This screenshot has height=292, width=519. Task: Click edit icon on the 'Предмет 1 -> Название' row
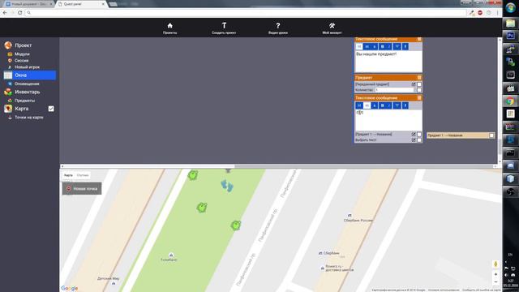[414, 135]
